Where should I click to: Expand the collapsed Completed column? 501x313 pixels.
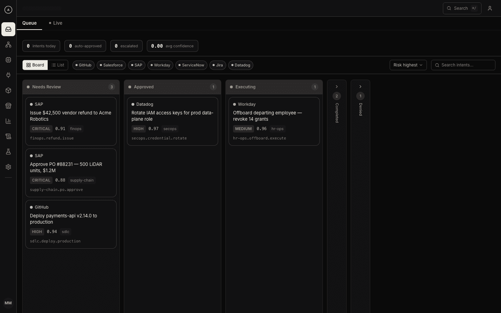pos(337,87)
